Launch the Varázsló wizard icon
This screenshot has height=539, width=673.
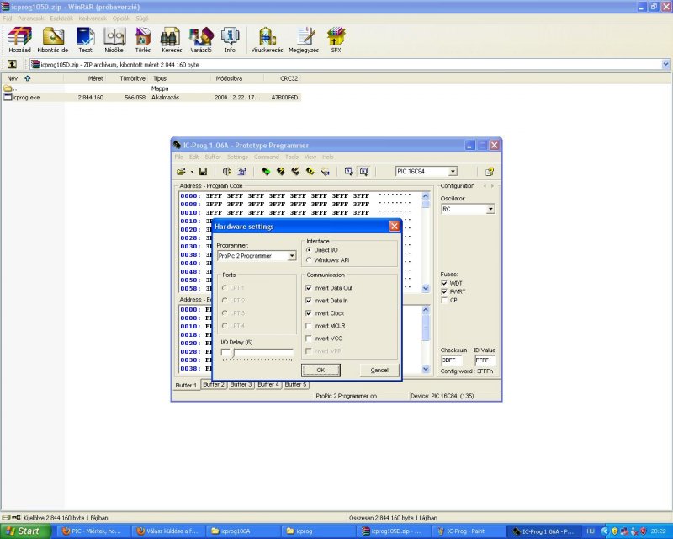pos(201,40)
